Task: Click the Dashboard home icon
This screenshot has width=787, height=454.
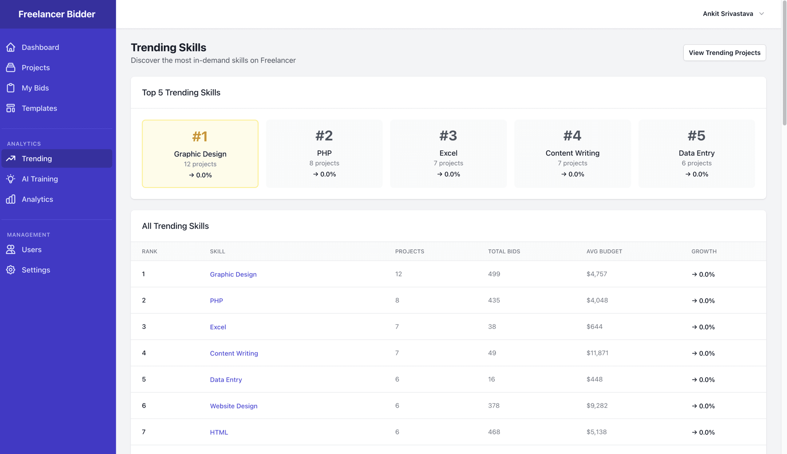Action: [11, 47]
